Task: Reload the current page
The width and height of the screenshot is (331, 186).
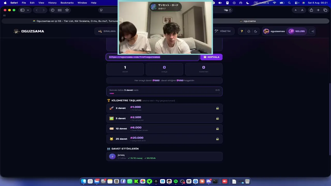Action: coord(230,10)
